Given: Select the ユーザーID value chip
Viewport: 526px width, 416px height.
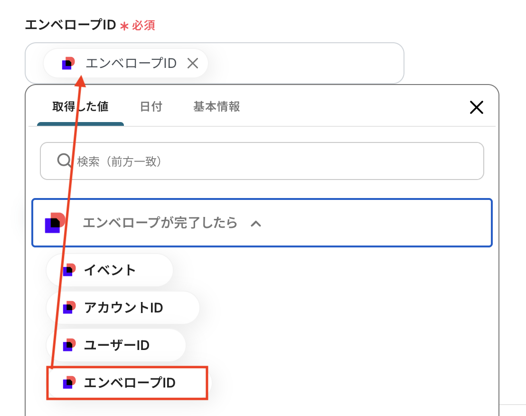Looking at the screenshot, I should pos(116,345).
